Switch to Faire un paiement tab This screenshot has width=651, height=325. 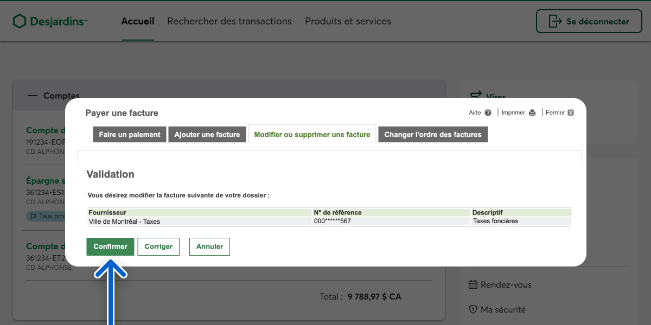(x=130, y=134)
